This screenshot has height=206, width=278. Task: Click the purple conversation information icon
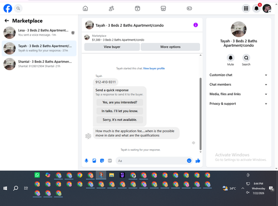pyautogui.click(x=196, y=25)
